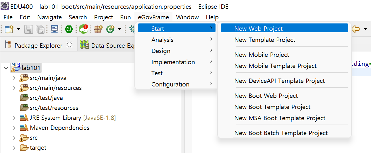Click the New wizard toolbar icon
371x153 pixels.
point(9,29)
